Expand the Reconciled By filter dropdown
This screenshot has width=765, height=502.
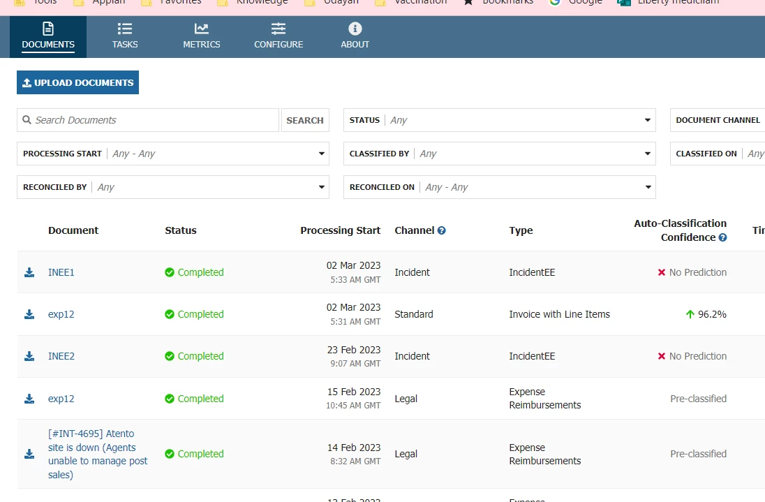tap(173, 187)
